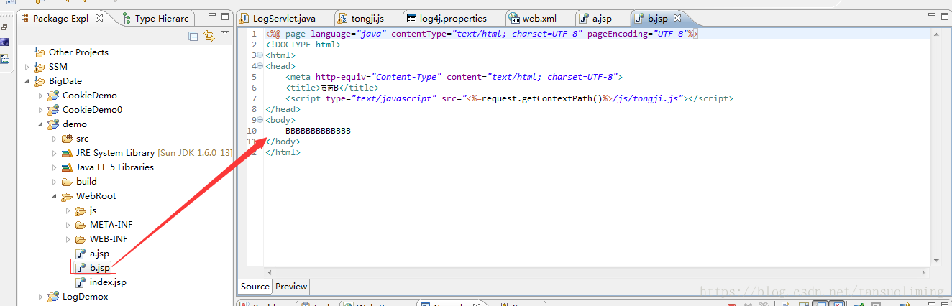Collapse all in Package Explorer
The height and width of the screenshot is (306, 952).
pos(193,36)
